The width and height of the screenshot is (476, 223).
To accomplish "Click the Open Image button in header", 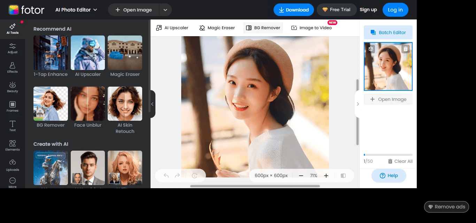I will 133,10.
